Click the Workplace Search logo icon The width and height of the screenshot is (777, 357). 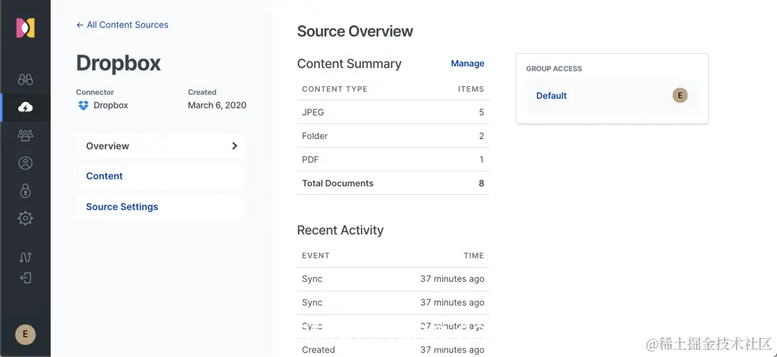(x=25, y=28)
